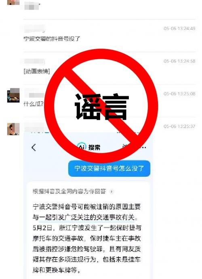The height and width of the screenshot is (279, 202).
Task: Click timestamp 05-06 13:25:08
Action: pos(179,94)
